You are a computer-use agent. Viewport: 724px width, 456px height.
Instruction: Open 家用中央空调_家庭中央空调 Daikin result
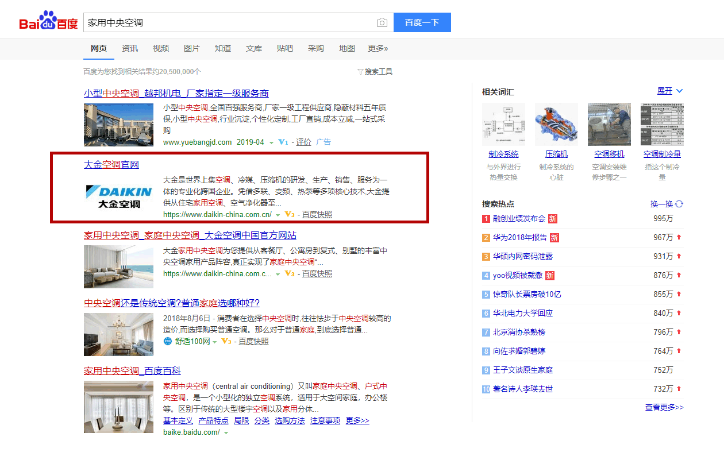[x=190, y=235]
